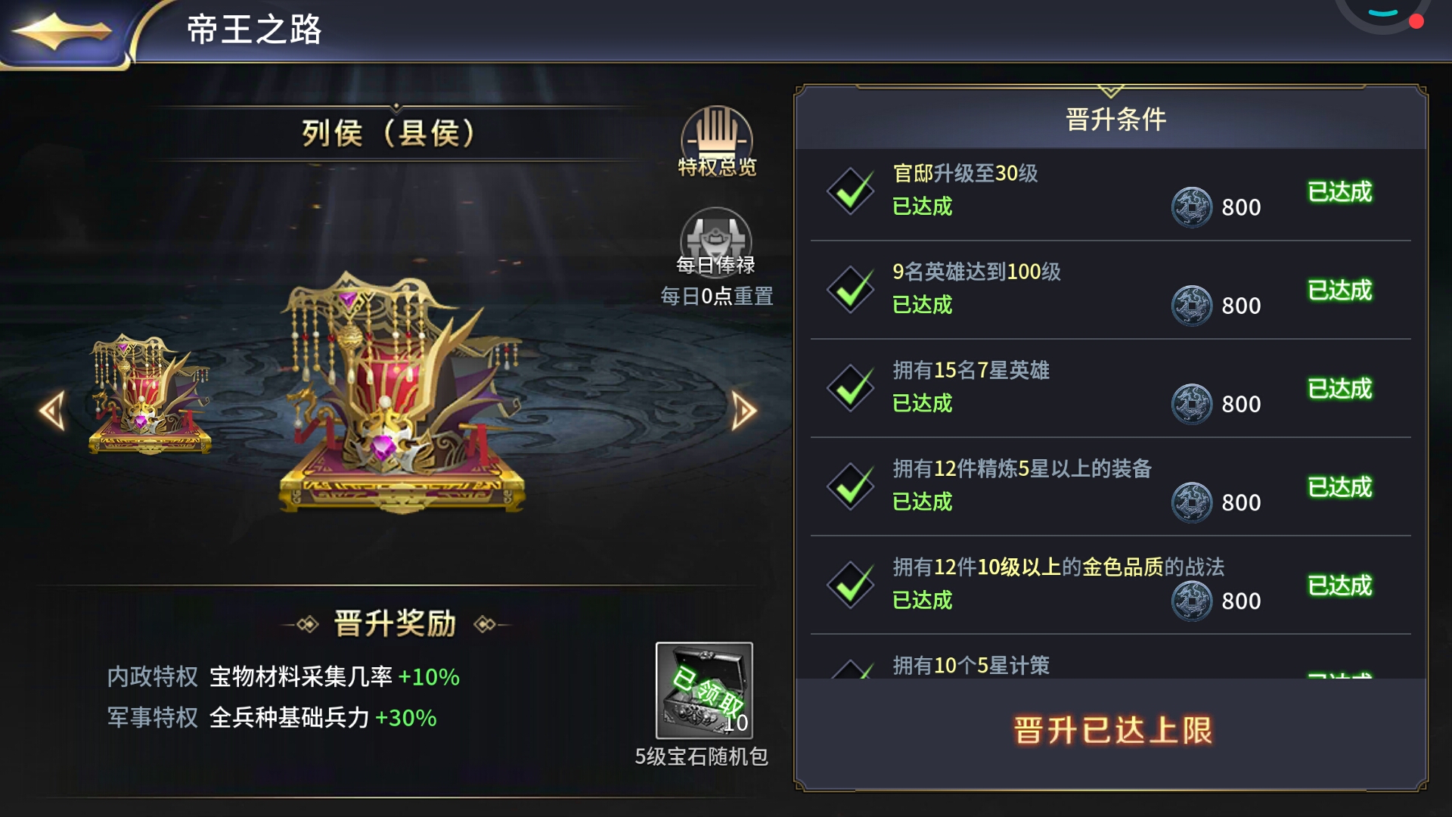
Task: Select the 晋升条件 panel header
Action: [x=1115, y=120]
